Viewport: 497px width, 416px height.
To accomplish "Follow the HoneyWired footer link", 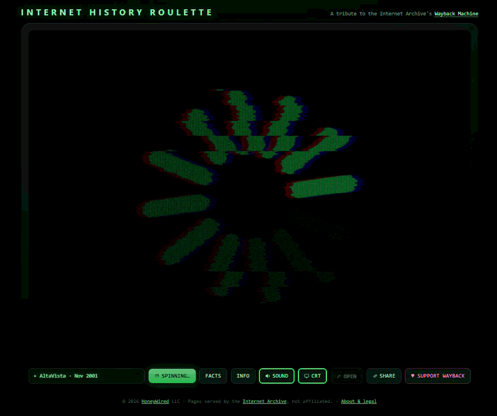I will coord(155,401).
